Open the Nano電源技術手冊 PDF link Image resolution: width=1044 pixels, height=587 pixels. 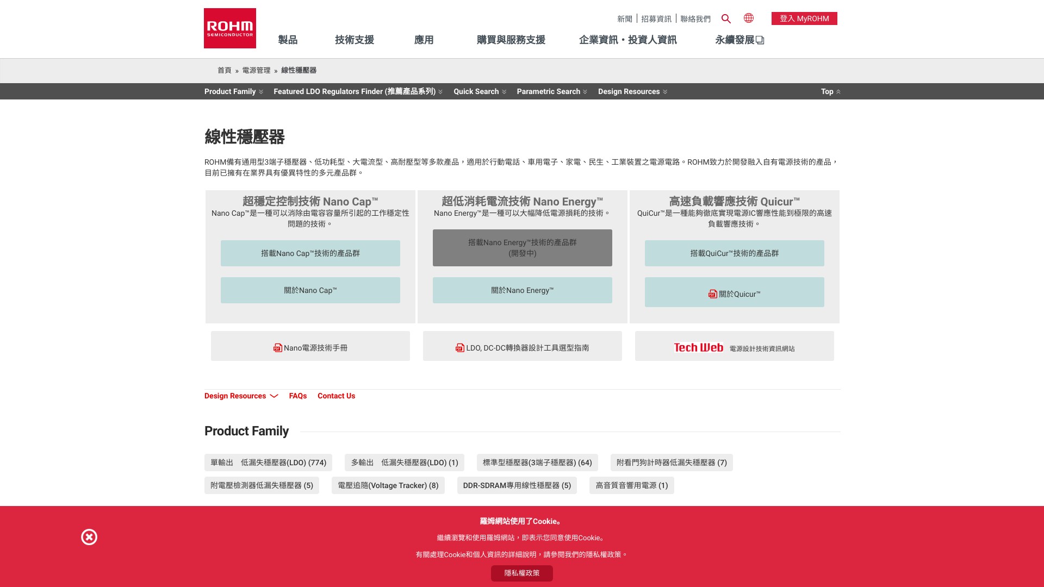click(x=310, y=347)
